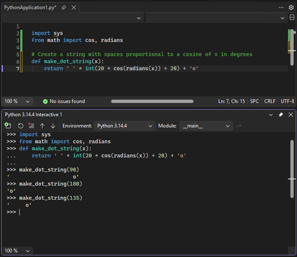Open Visual Studio settings via the gear icon
The image size is (297, 257).
(x=291, y=7)
